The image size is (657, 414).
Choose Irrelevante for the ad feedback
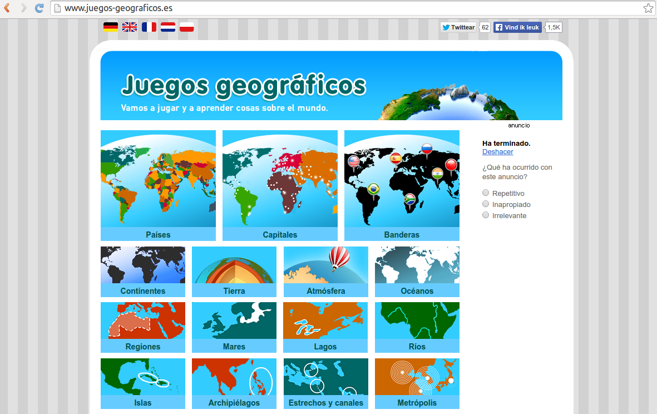[485, 215]
